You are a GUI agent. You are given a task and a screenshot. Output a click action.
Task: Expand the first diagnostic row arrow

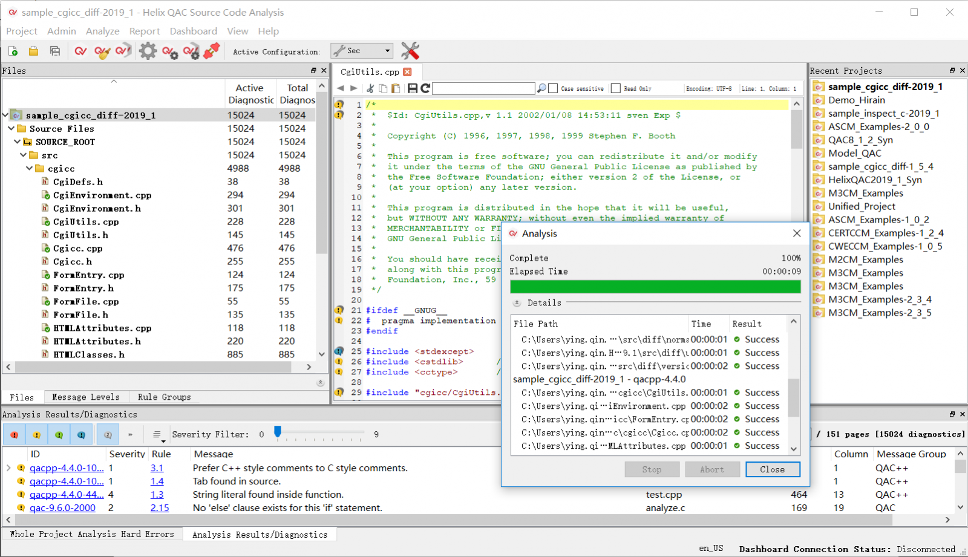[8, 468]
